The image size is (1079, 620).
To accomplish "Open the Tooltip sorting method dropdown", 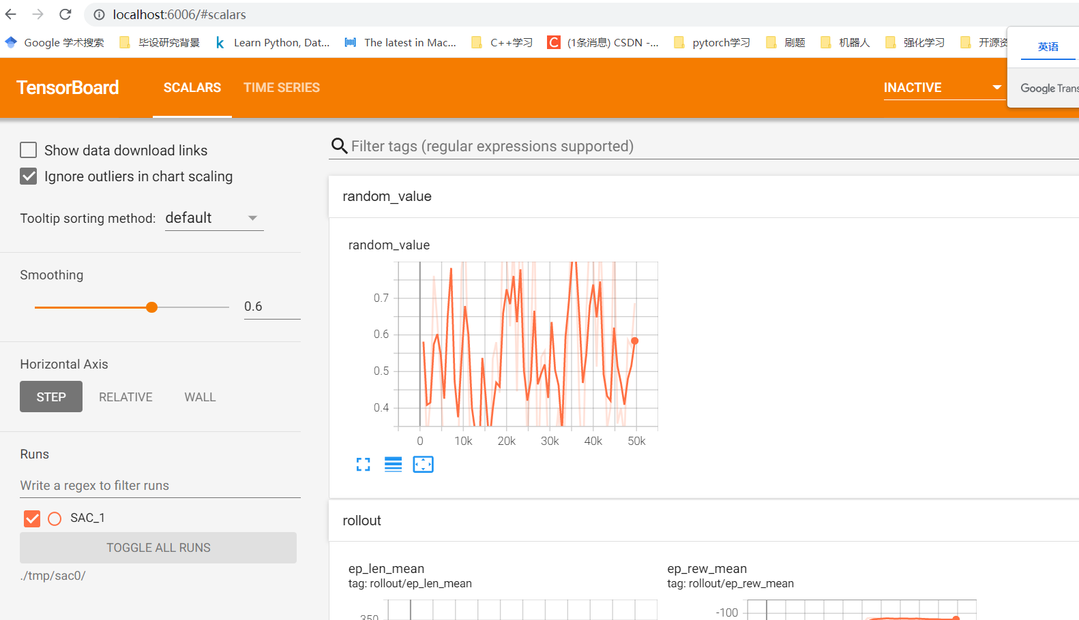I will [x=214, y=218].
